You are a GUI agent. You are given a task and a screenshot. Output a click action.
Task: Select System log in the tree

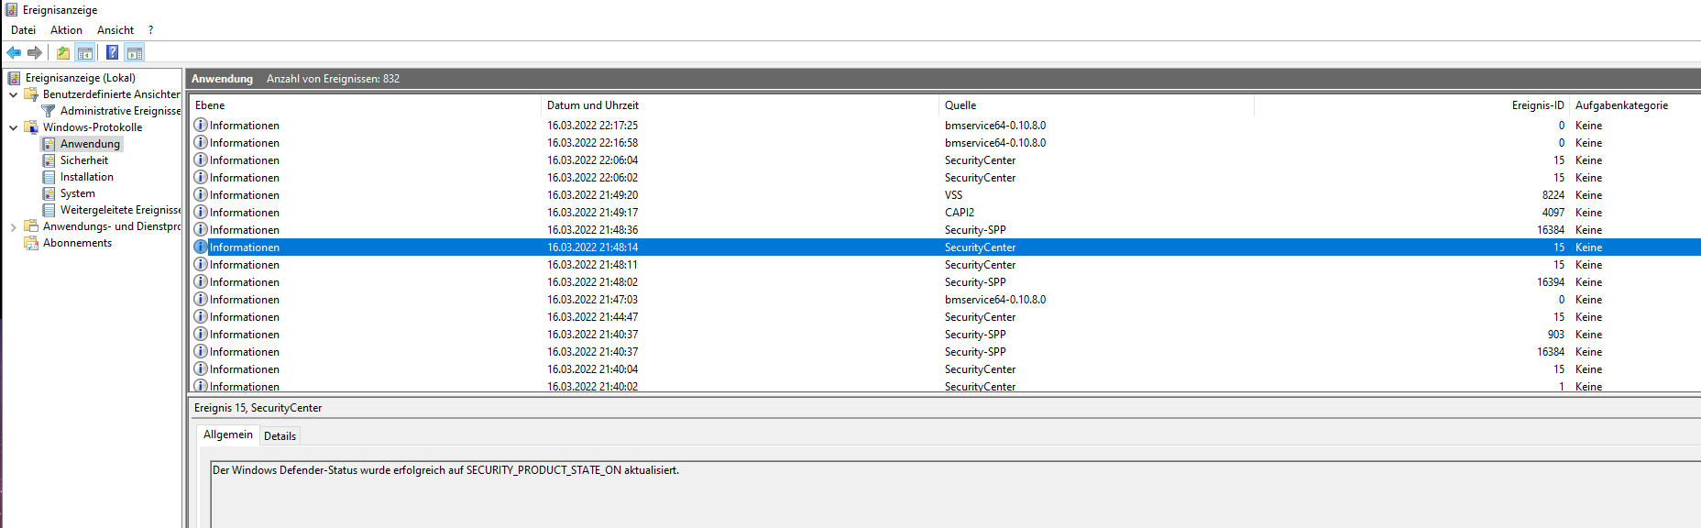[78, 193]
